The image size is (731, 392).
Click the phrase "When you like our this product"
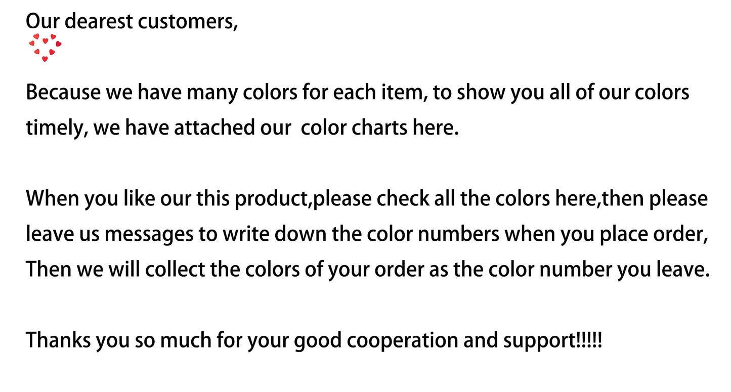pos(166,199)
